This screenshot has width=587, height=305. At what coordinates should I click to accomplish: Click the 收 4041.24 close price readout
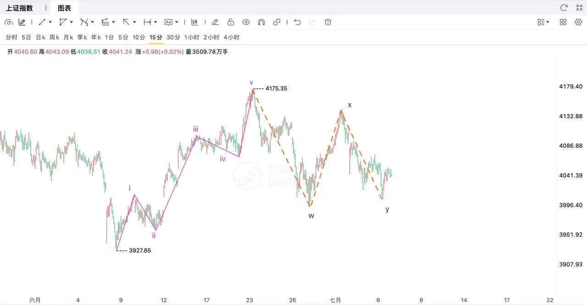click(x=117, y=52)
